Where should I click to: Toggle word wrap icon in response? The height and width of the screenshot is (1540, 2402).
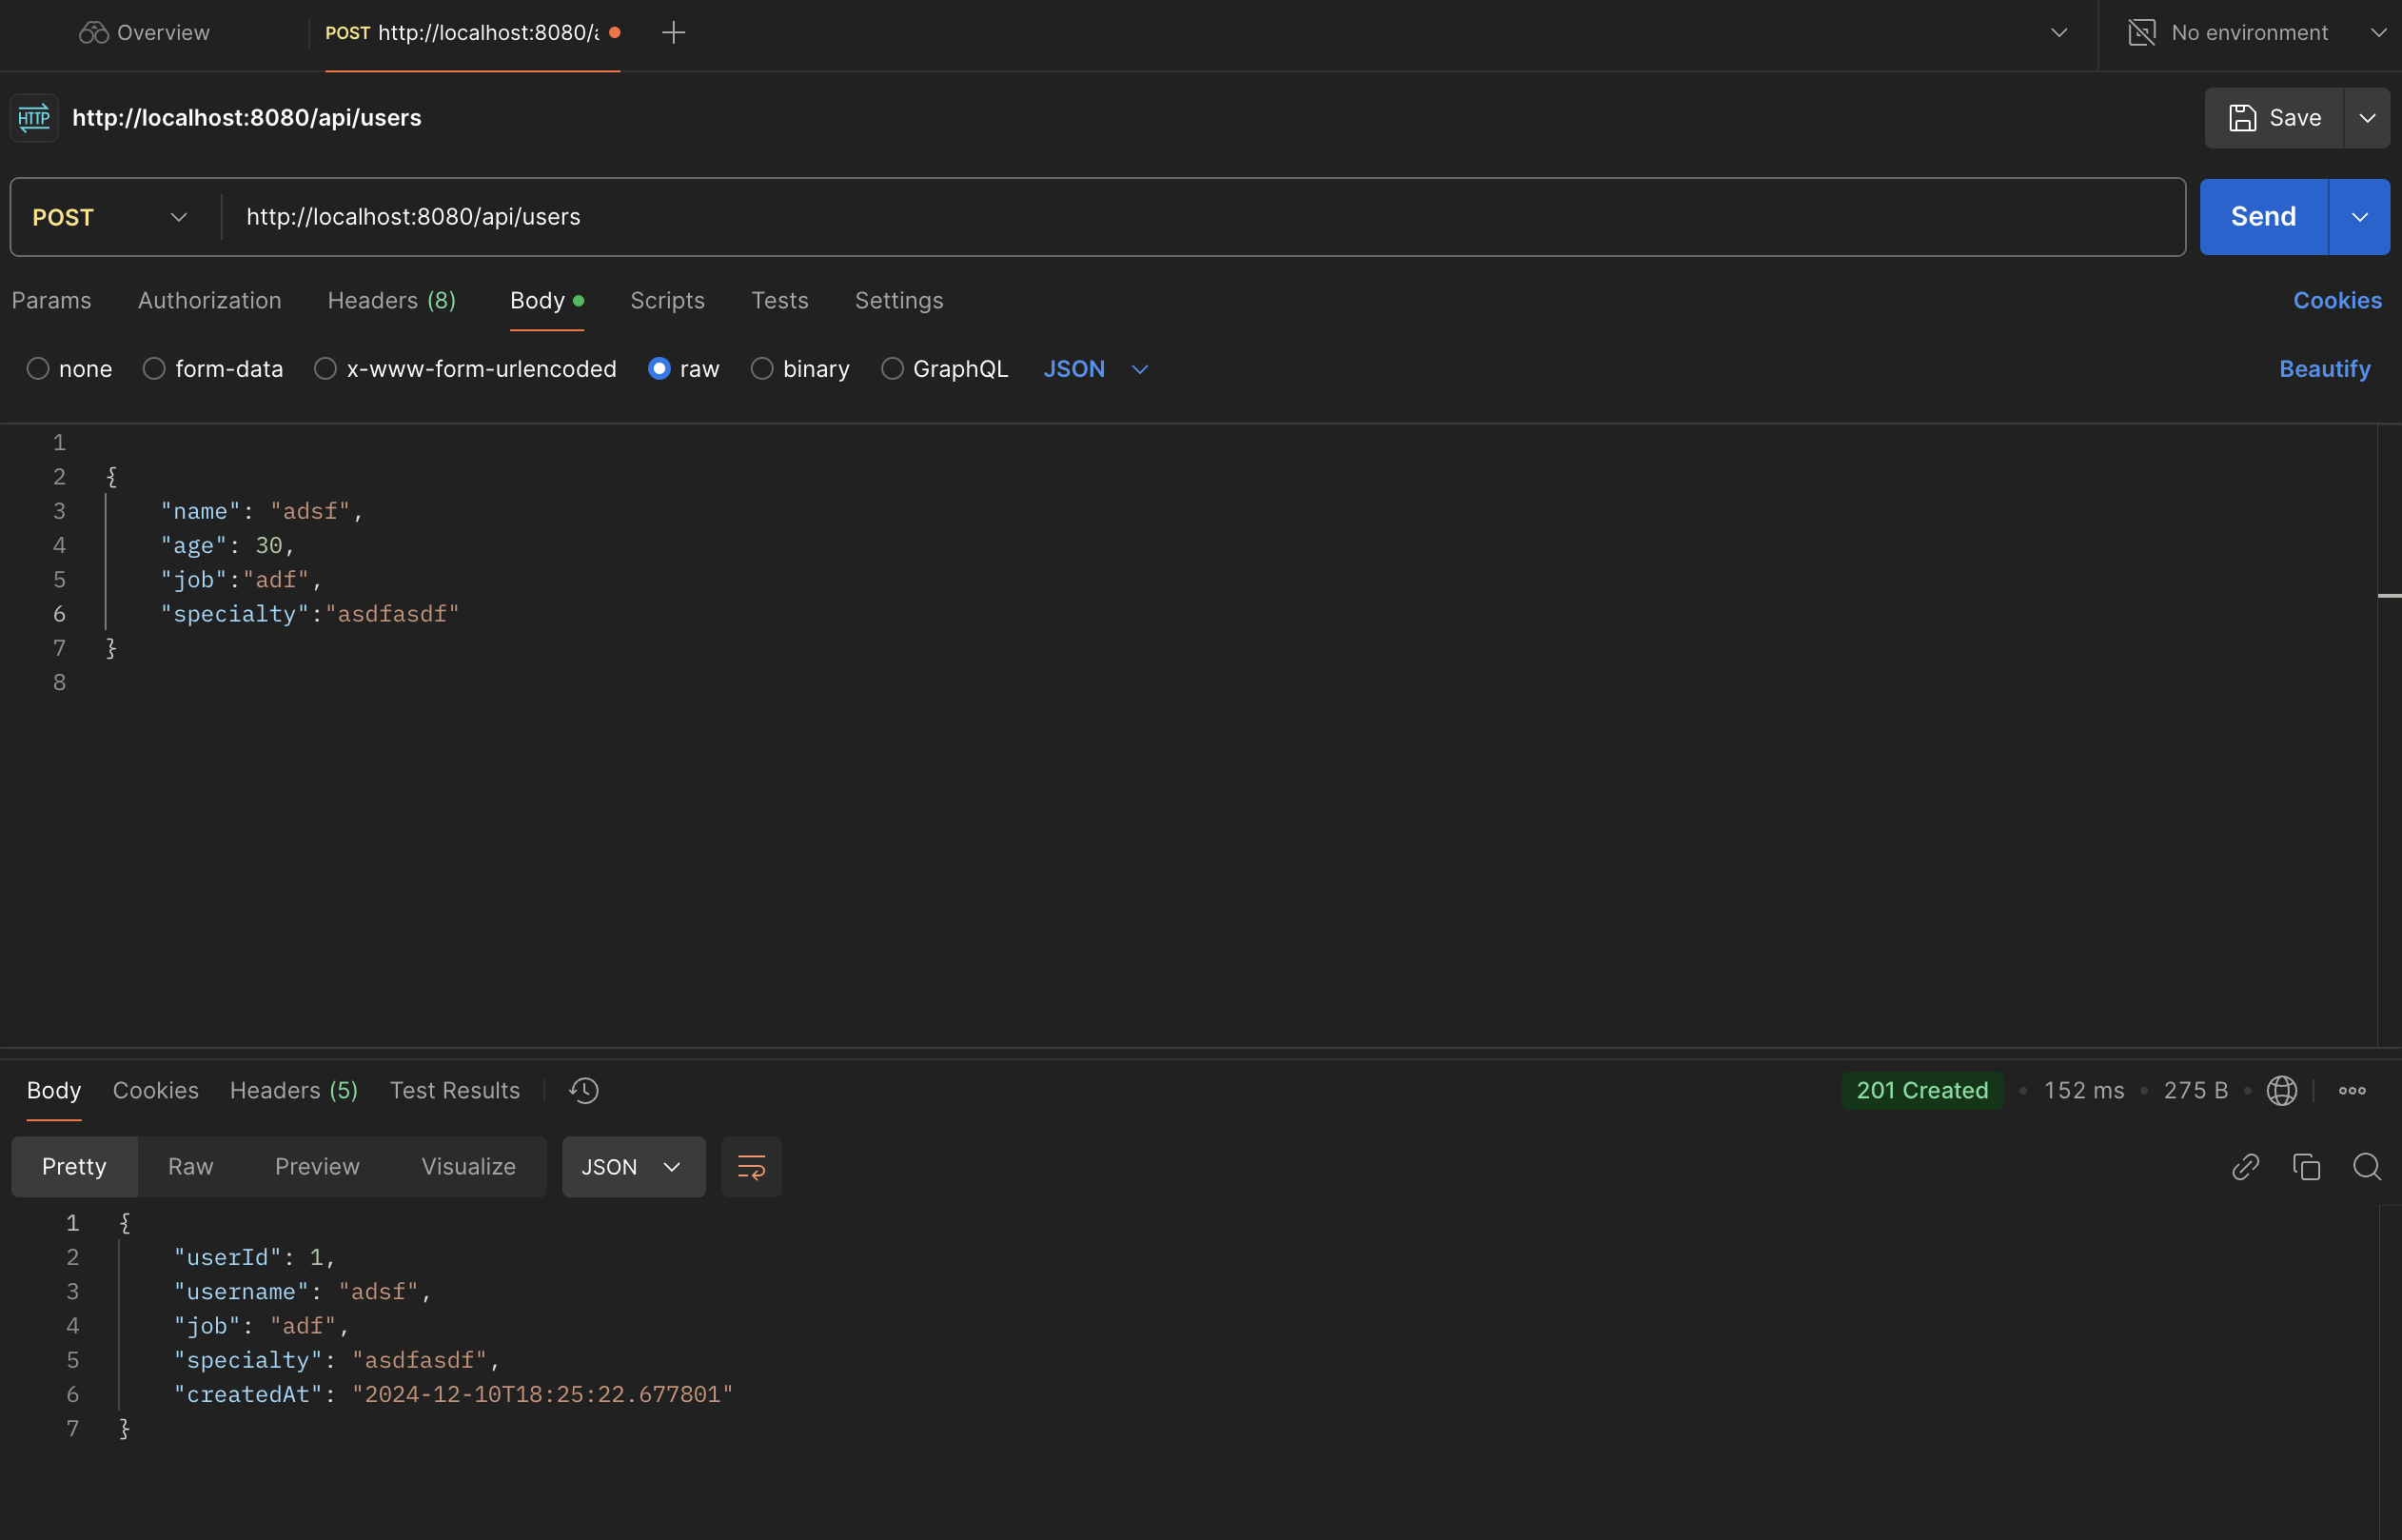coord(751,1167)
